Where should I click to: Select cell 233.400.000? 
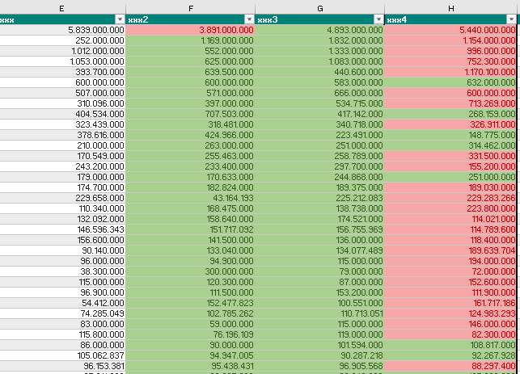click(x=190, y=166)
